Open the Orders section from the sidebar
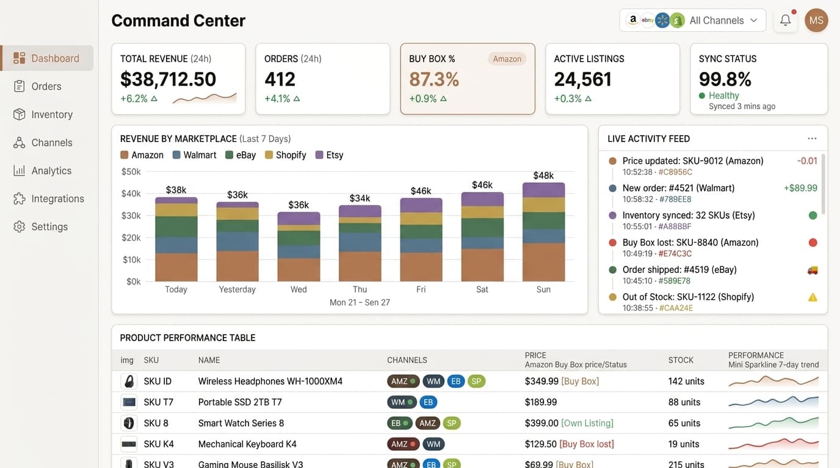 [46, 86]
